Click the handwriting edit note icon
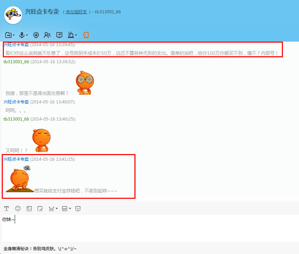299x254 pixels. (40, 209)
